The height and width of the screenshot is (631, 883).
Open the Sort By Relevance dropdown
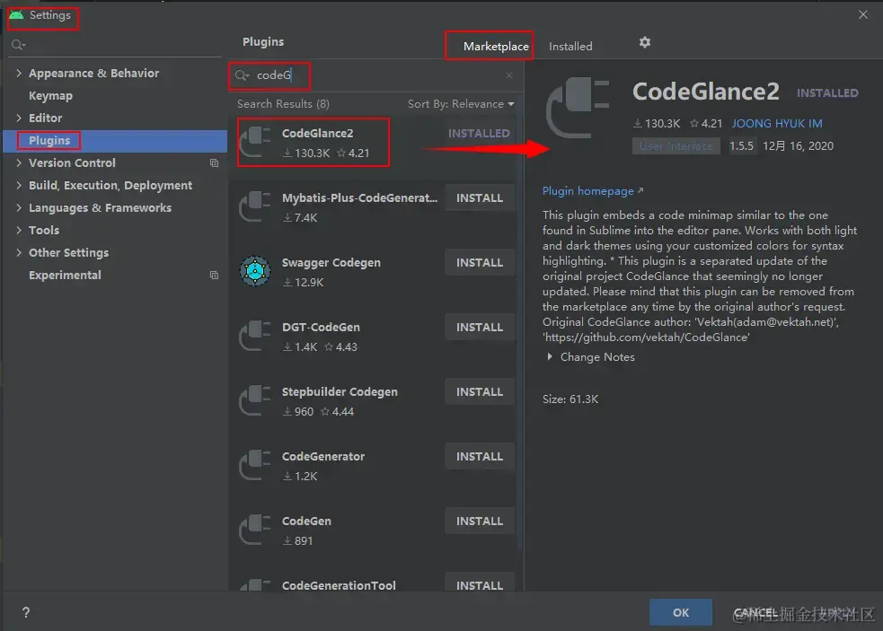coord(461,104)
